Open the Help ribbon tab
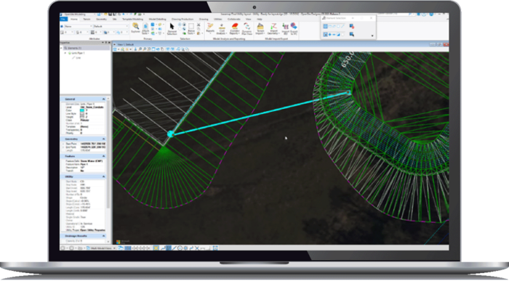Image resolution: width=509 pixels, height=284 pixels. coord(260,19)
